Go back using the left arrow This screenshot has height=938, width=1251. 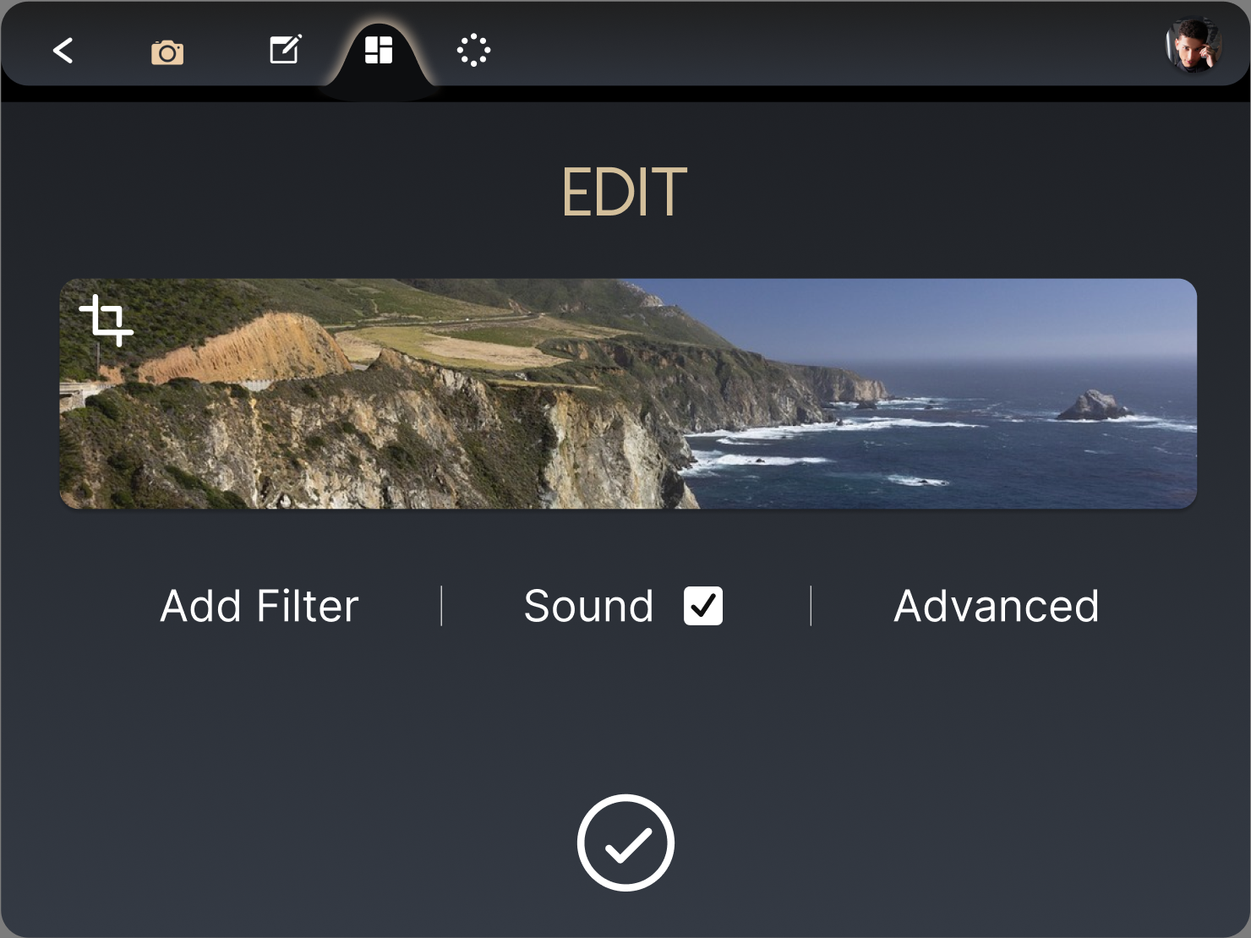63,51
